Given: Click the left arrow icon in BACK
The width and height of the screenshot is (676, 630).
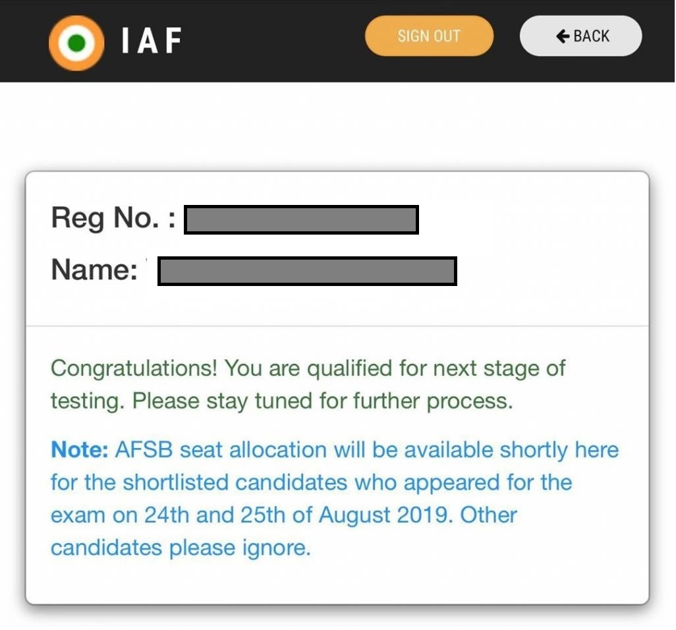Looking at the screenshot, I should 563,36.
